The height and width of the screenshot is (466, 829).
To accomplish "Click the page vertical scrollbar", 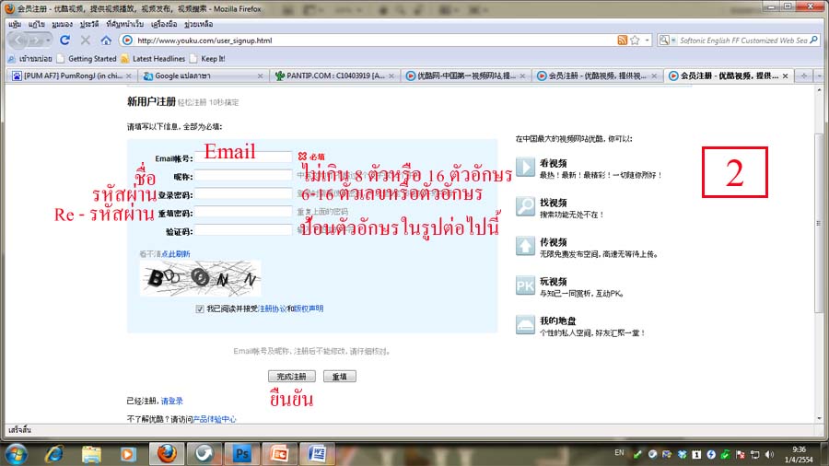I will (819, 222).
